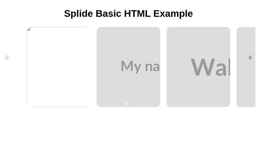Click the "My na" text on the slide

140,66
